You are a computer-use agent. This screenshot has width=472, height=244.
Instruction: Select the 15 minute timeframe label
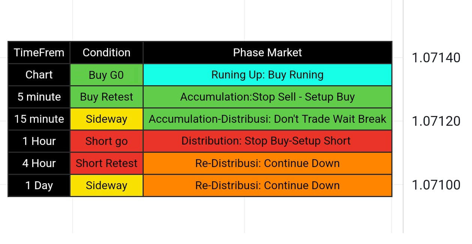(x=39, y=119)
